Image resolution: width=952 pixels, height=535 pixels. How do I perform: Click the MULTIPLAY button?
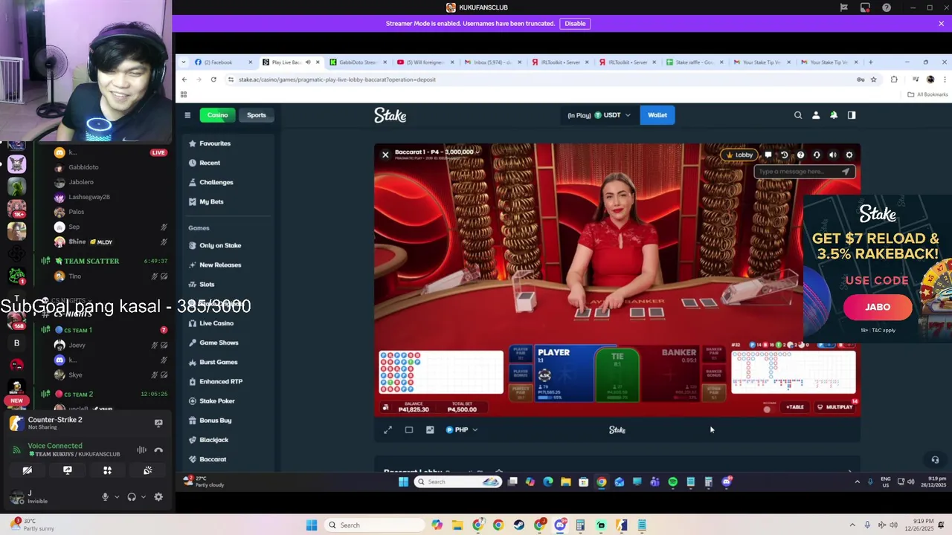(x=834, y=407)
